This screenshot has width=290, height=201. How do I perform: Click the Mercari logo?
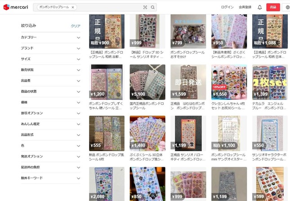click(x=16, y=7)
